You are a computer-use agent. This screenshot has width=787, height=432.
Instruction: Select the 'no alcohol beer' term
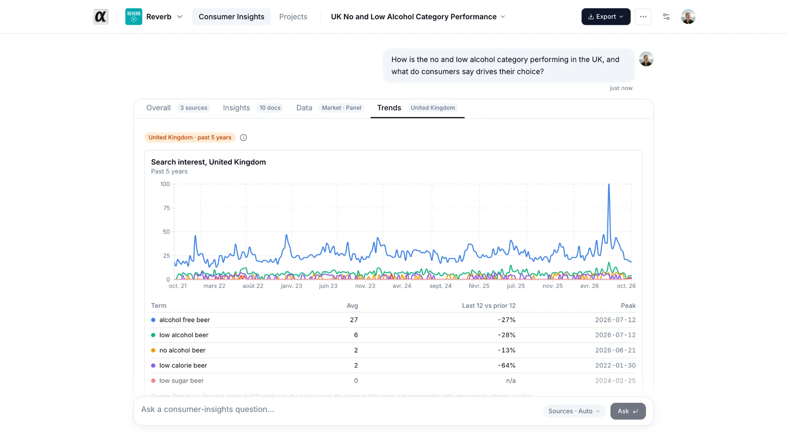[182, 350]
